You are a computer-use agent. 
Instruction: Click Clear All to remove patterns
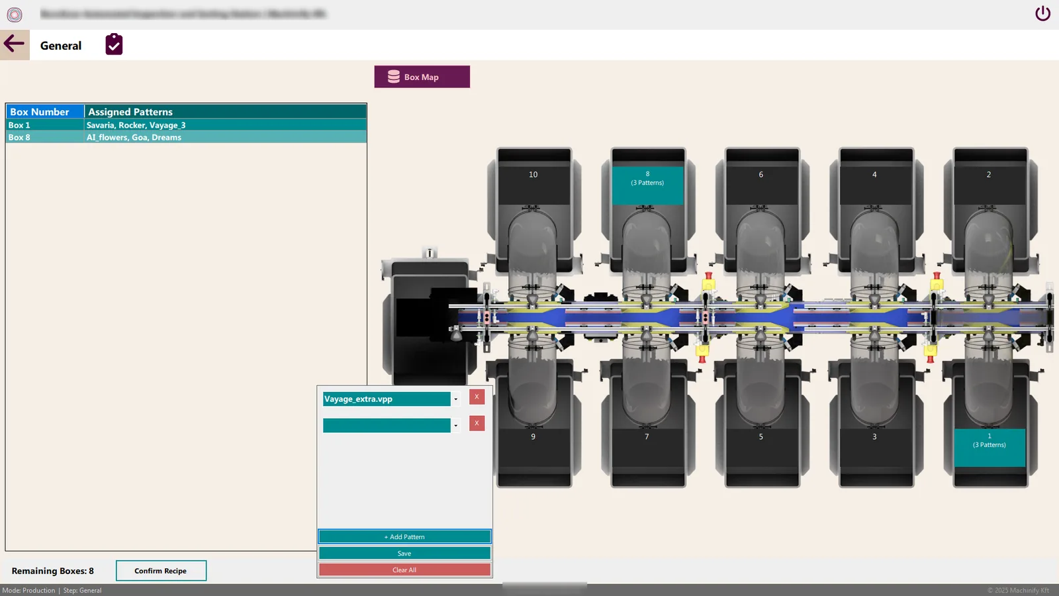click(x=404, y=570)
